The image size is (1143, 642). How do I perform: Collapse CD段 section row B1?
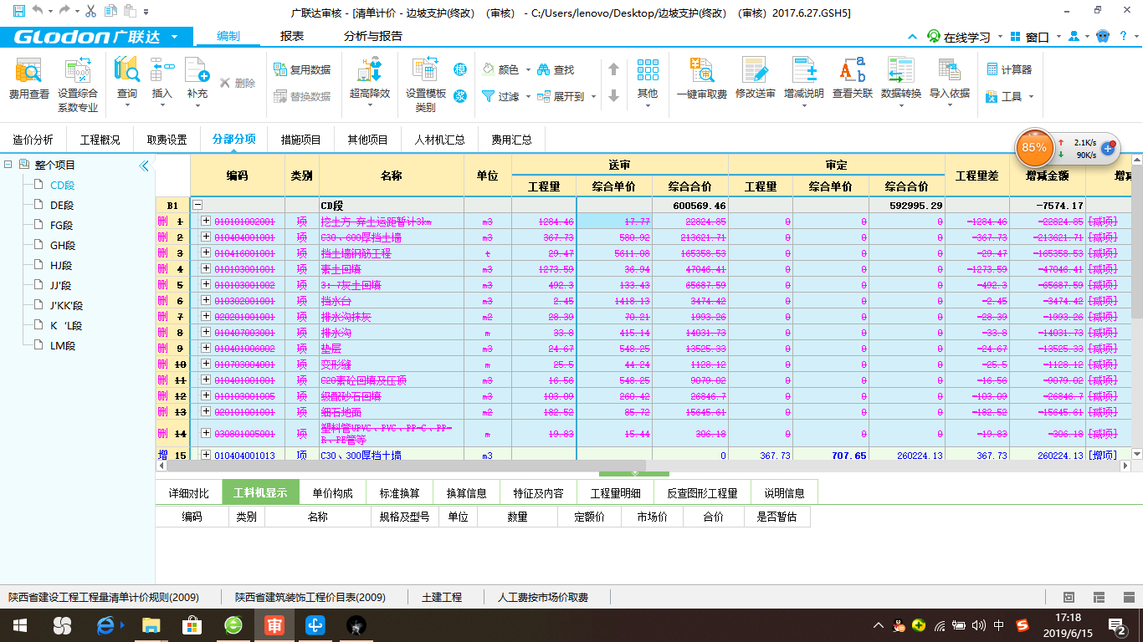click(x=198, y=206)
